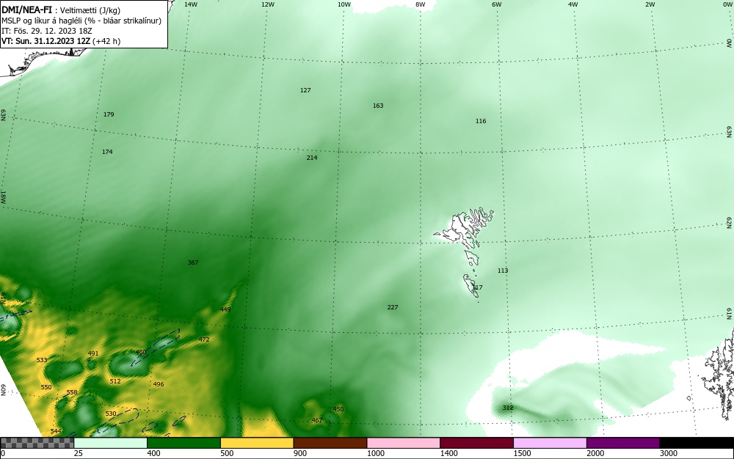
Task: Select the 61N latitude label
Action: (x=730, y=314)
